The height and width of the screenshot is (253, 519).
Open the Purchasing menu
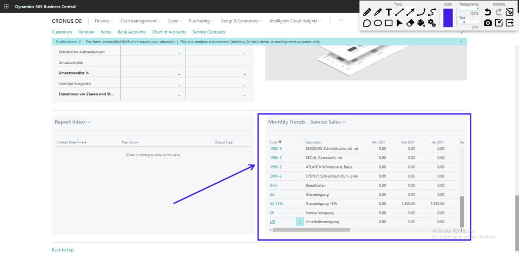pyautogui.click(x=201, y=21)
